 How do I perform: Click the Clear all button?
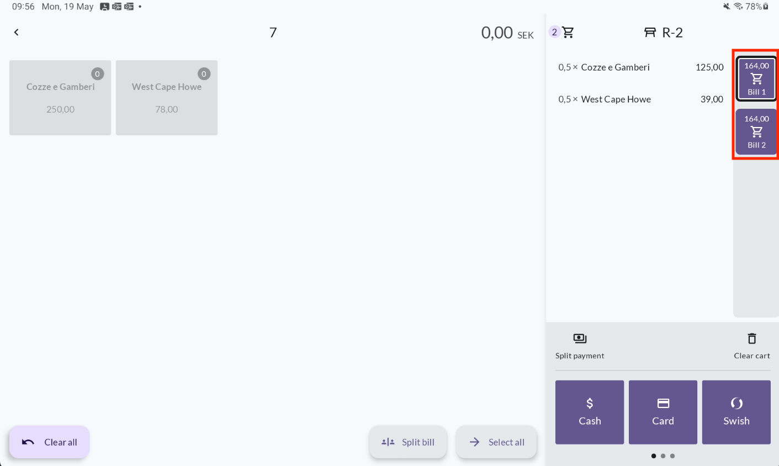click(49, 442)
